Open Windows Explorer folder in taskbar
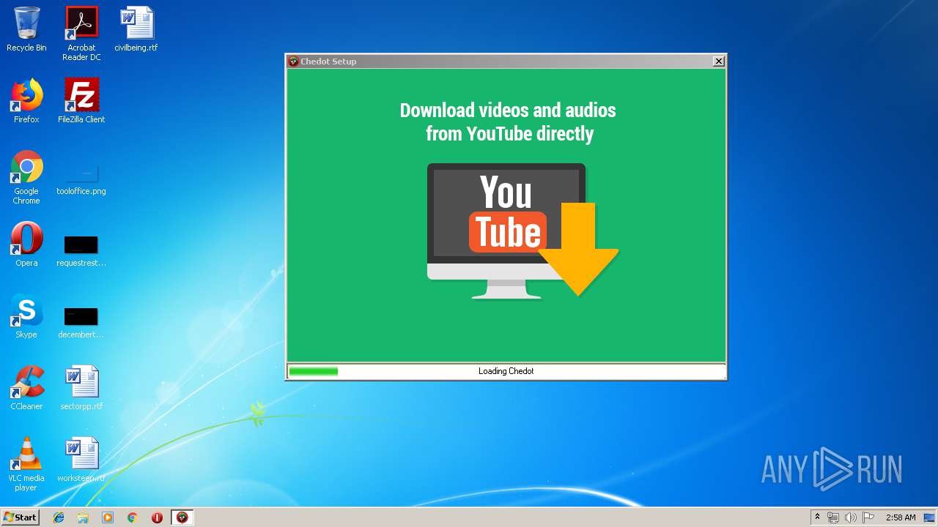This screenshot has height=527, width=938. click(x=83, y=517)
